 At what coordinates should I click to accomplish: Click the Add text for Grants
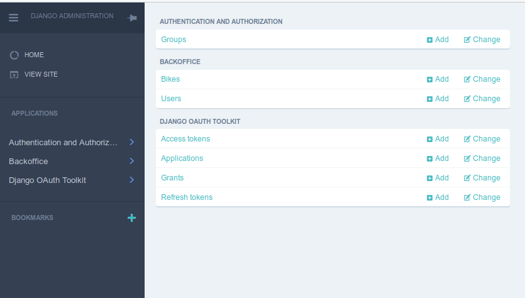pos(442,177)
